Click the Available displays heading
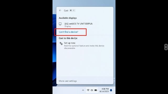The height and width of the screenshot is (94, 168). (68, 18)
